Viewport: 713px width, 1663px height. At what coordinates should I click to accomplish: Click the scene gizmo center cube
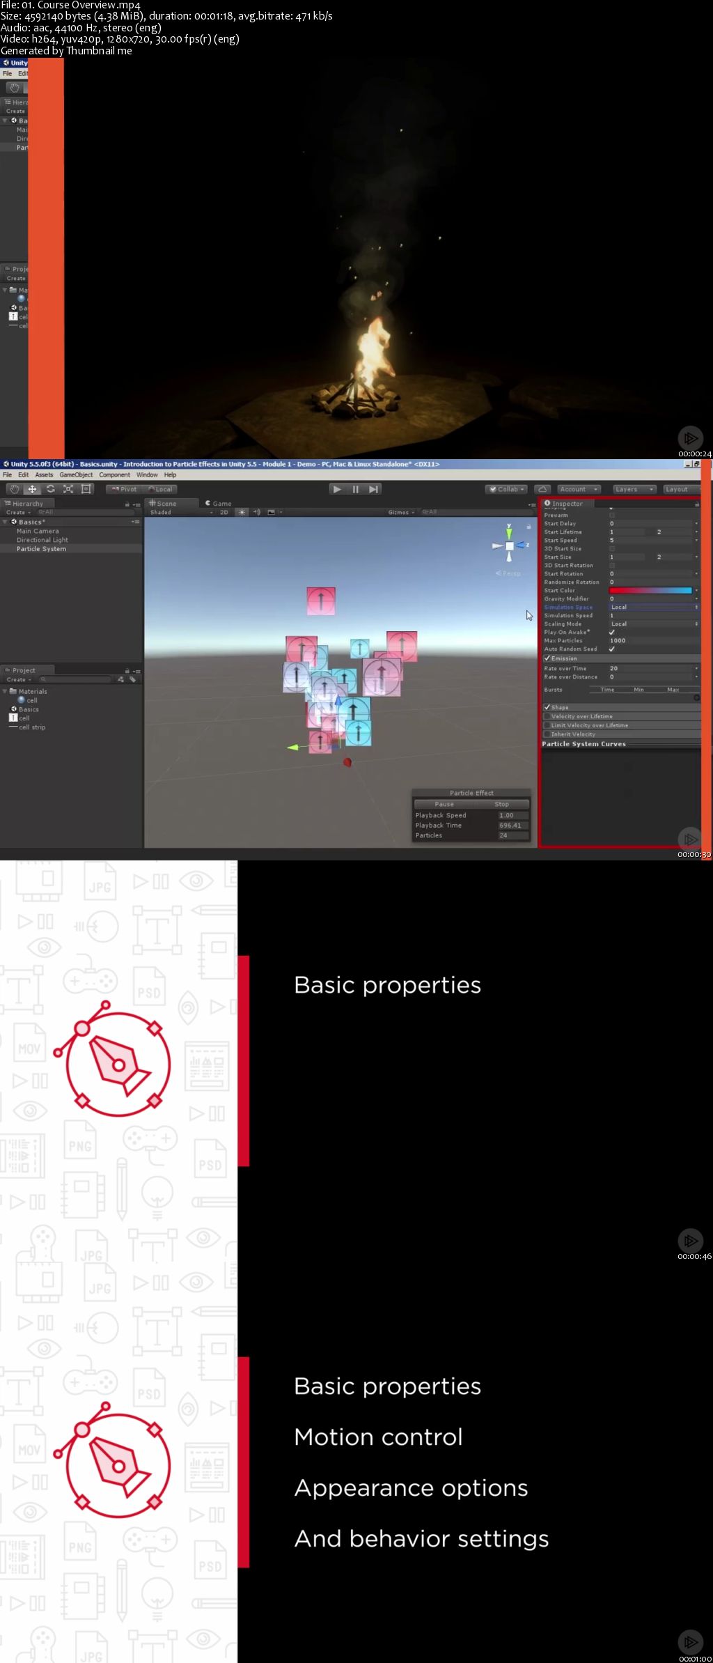click(510, 546)
